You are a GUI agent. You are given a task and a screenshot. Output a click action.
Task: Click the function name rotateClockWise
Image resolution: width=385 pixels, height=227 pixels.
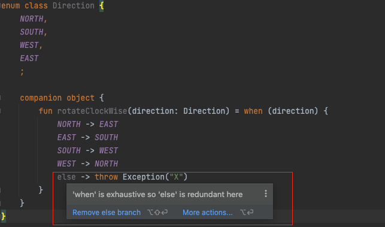tap(92, 111)
